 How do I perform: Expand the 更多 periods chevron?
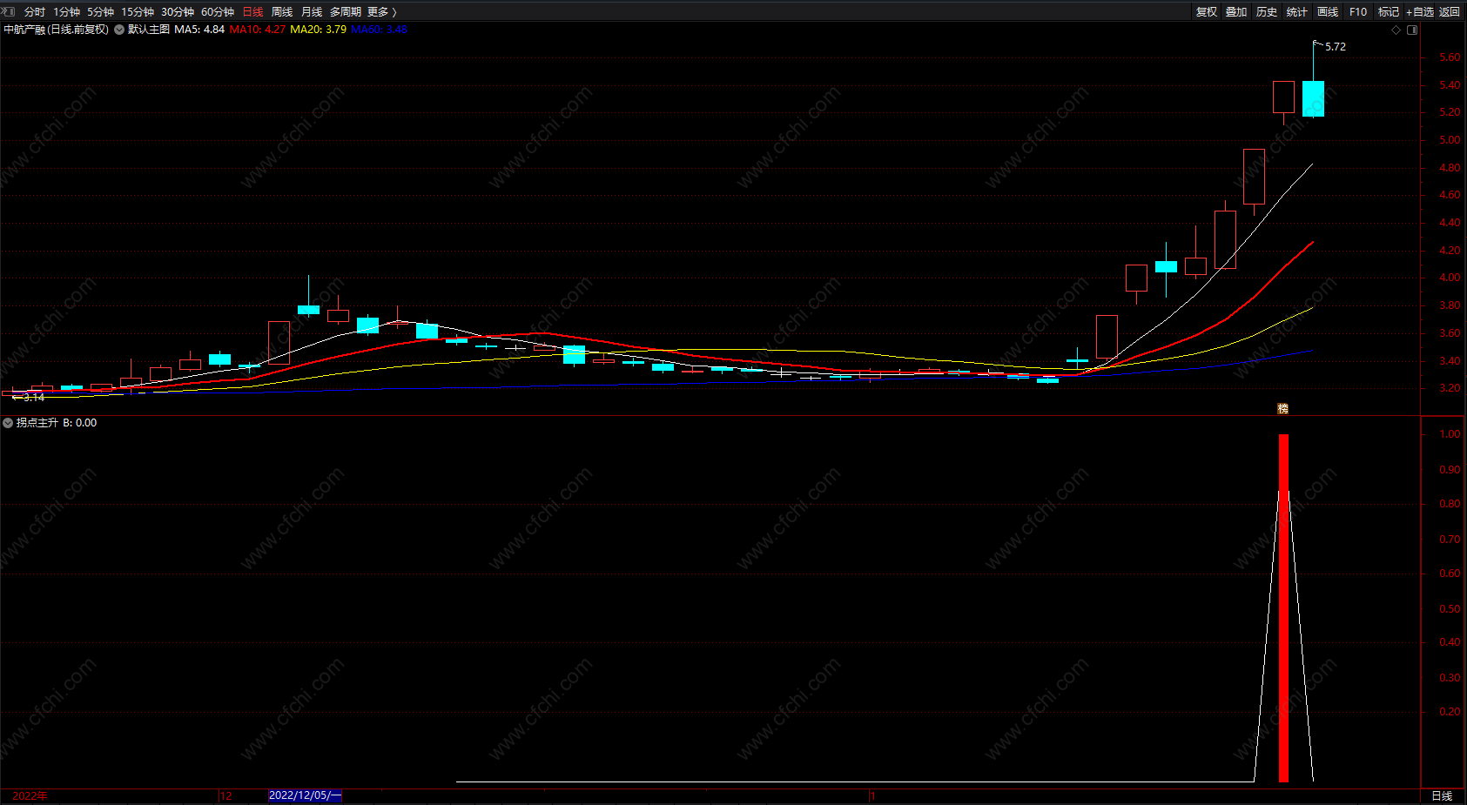(x=394, y=12)
